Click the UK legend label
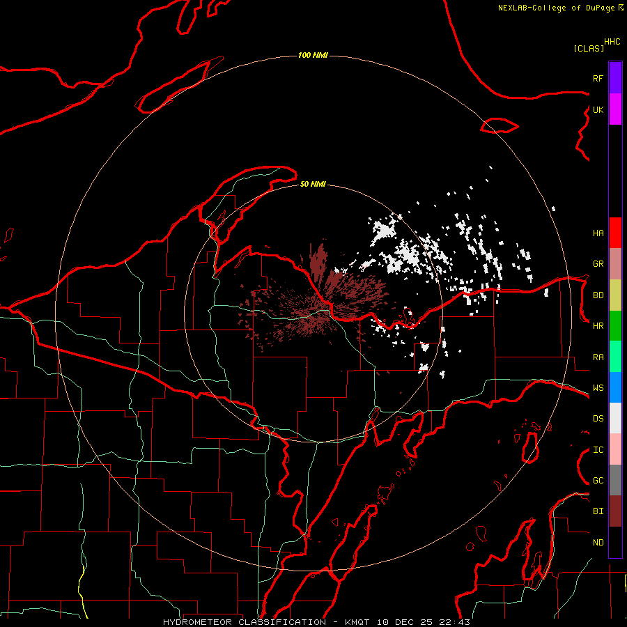 (598, 109)
